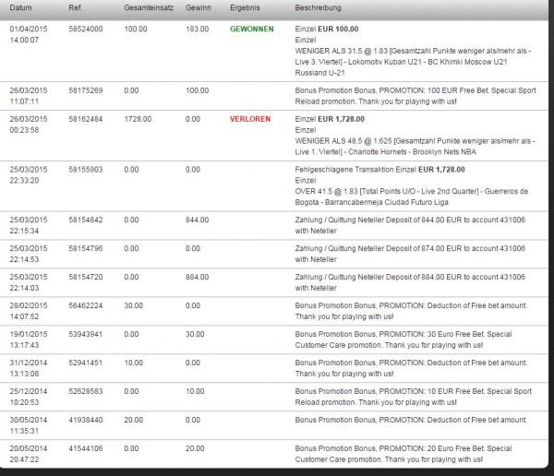Image resolution: width=554 pixels, height=476 pixels.
Task: Open reference number 58524000
Action: (85, 30)
